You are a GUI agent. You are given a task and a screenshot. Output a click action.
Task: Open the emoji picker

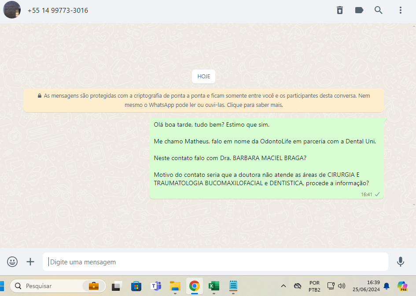point(12,262)
